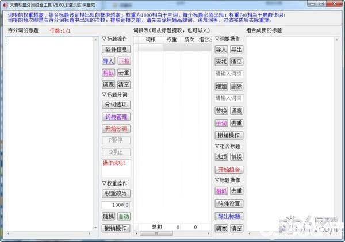Click down arrow of 待分词的标题 vertical scrollbar
The height and width of the screenshot is (242, 345).
(x=95, y=228)
